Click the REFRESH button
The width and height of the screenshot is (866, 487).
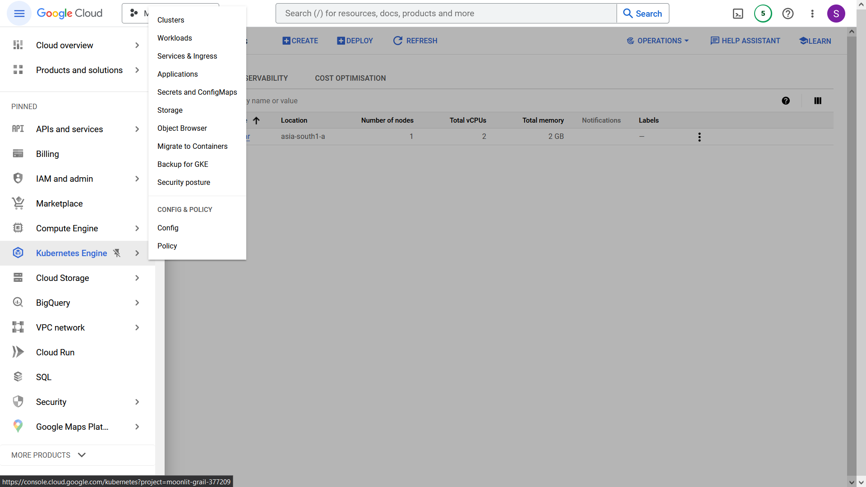click(x=415, y=41)
